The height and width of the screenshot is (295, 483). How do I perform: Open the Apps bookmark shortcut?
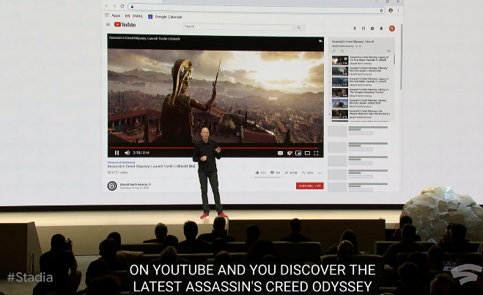[x=113, y=15]
